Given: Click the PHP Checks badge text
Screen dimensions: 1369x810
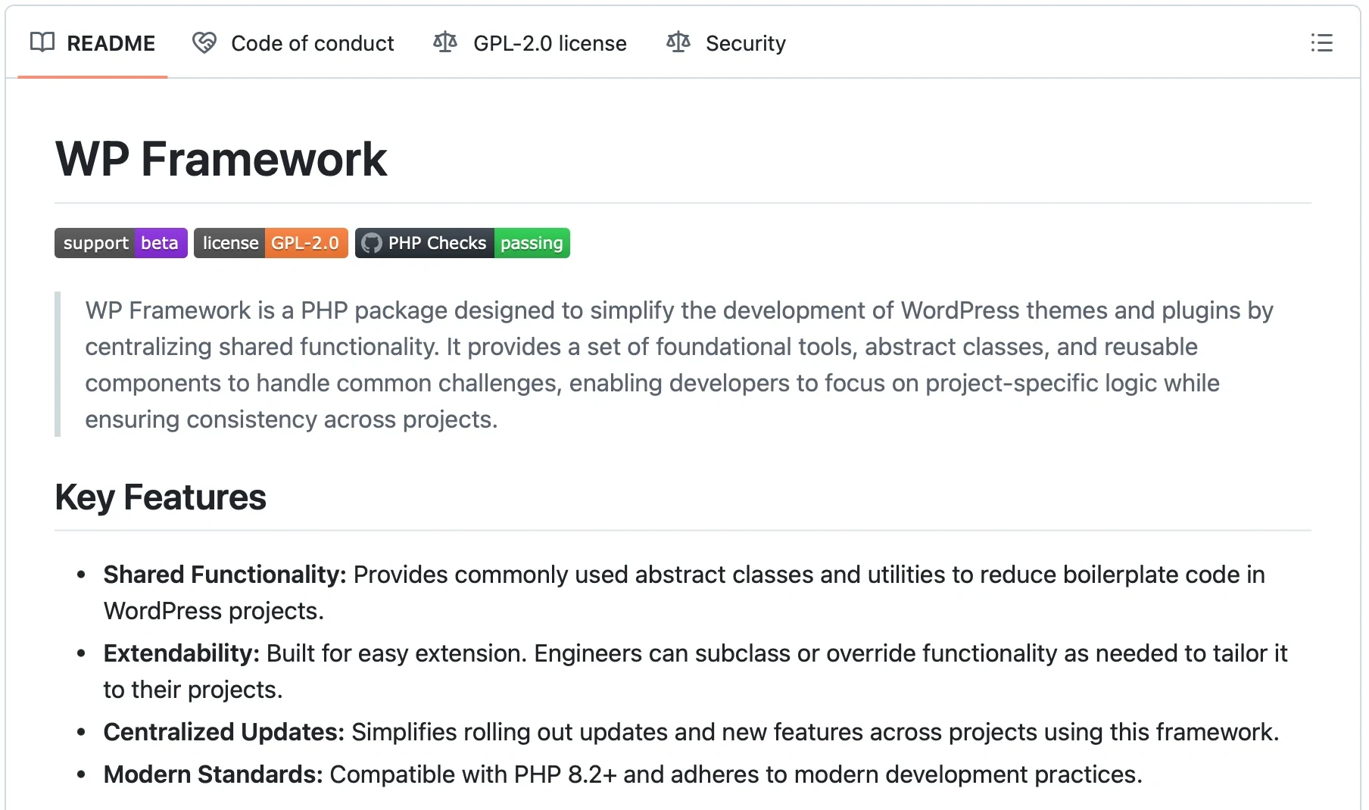Looking at the screenshot, I should pyautogui.click(x=437, y=243).
